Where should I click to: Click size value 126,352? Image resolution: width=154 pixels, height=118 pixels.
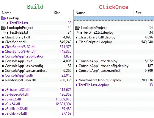(66, 94)
